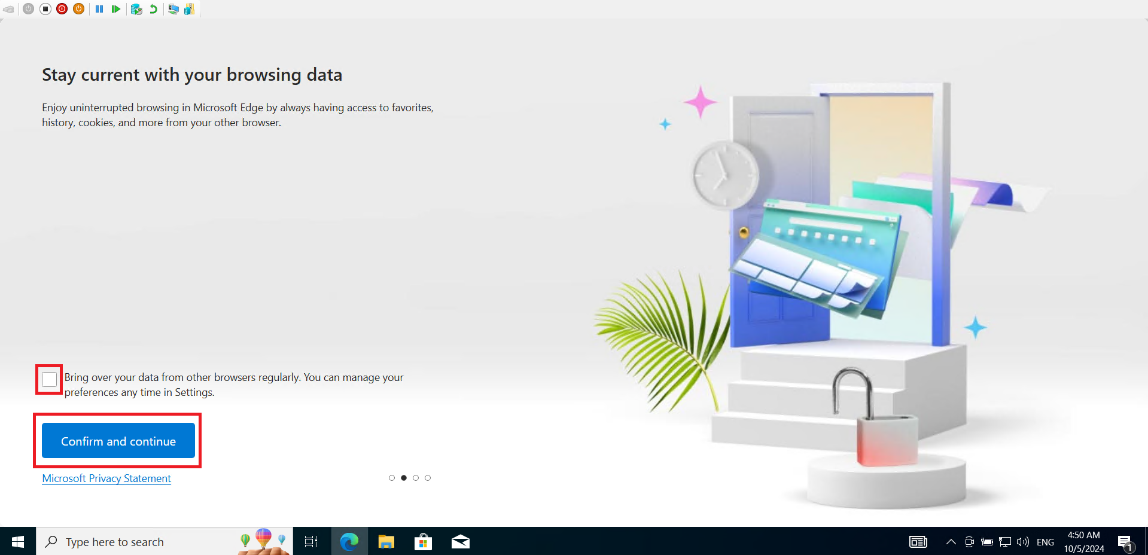Click the green Resume play icon
This screenshot has height=555, width=1148.
pos(116,9)
